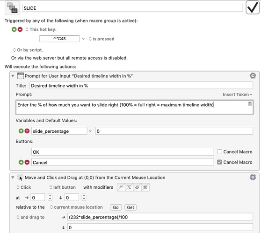Collapse the Prompt for User Input action
This screenshot has width=261, height=233.
pyautogui.click(x=13, y=76)
